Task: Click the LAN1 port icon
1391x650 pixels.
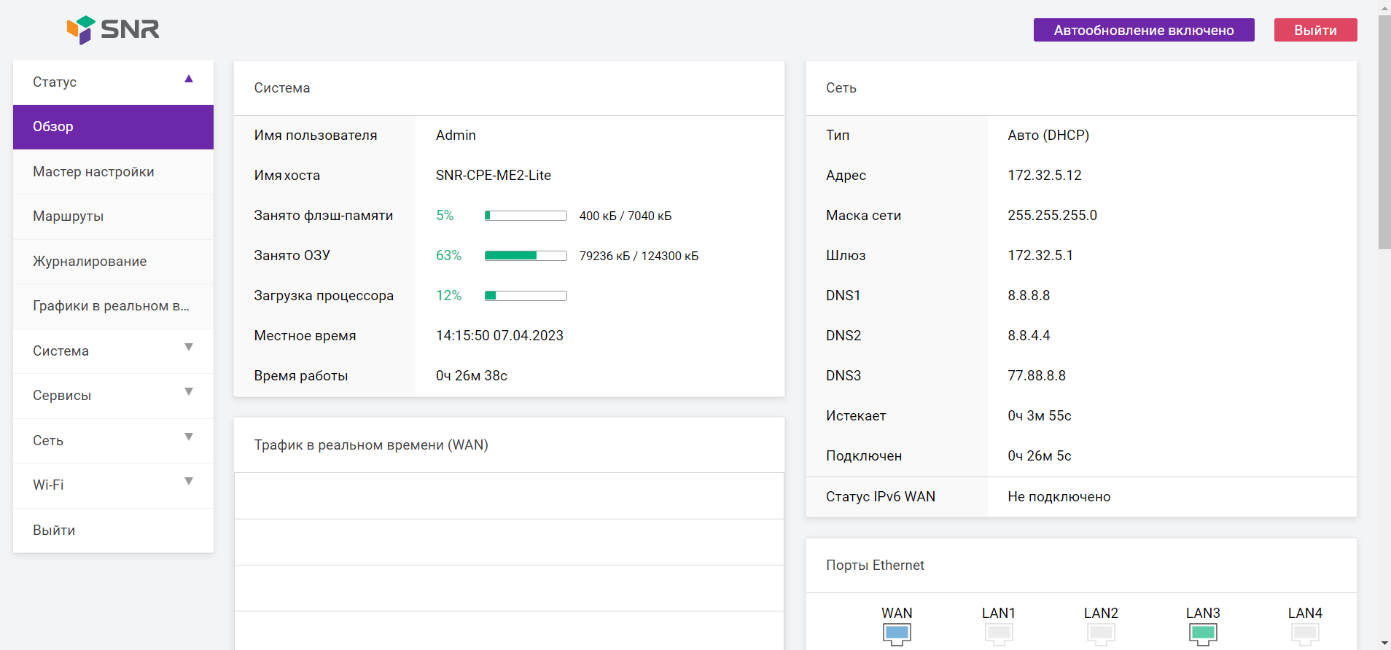Action: (x=999, y=633)
